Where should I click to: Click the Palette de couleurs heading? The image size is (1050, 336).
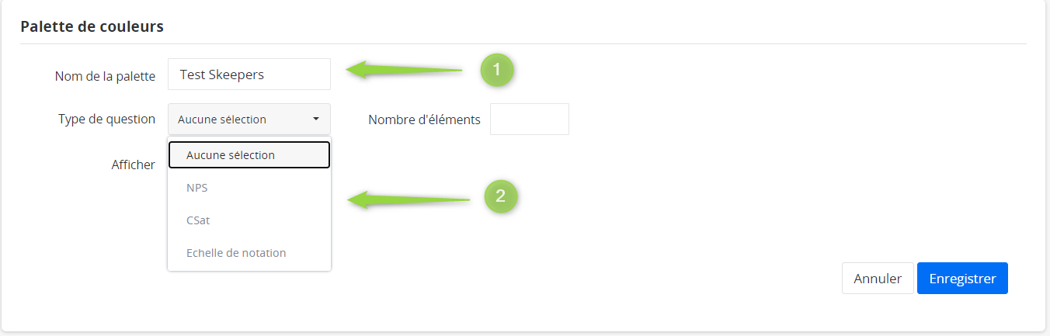click(92, 26)
